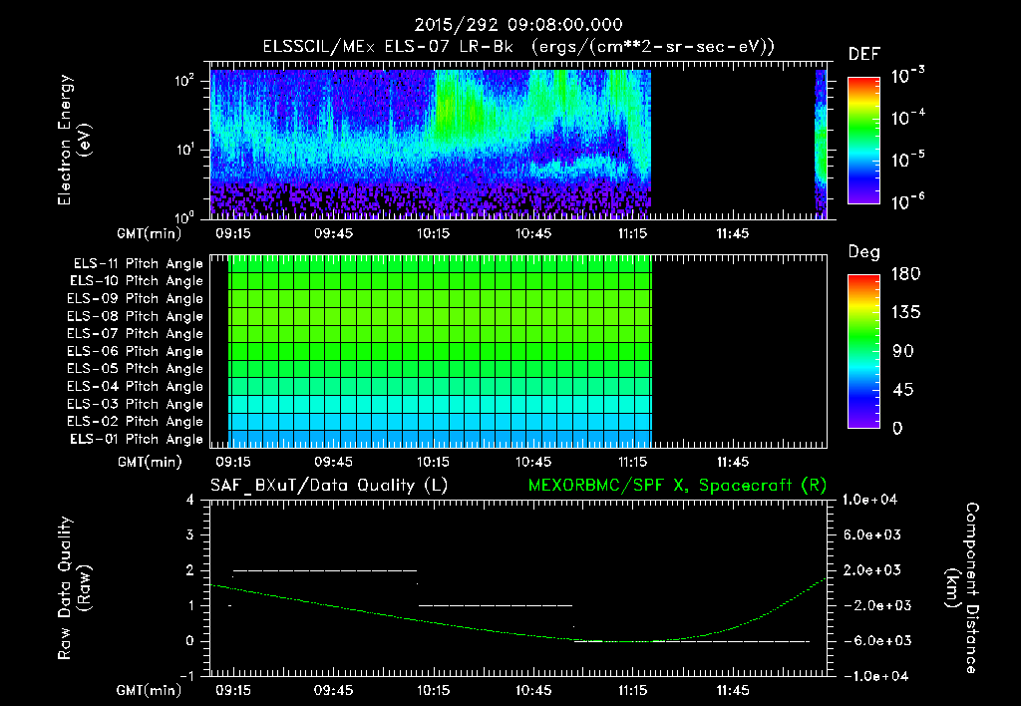1021x706 pixels.
Task: Click the Raw Data Quality axis label
Action: (x=74, y=588)
